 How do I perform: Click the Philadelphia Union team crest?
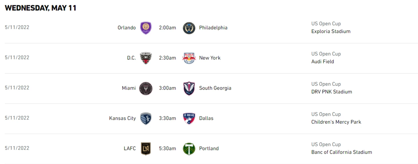tap(189, 28)
